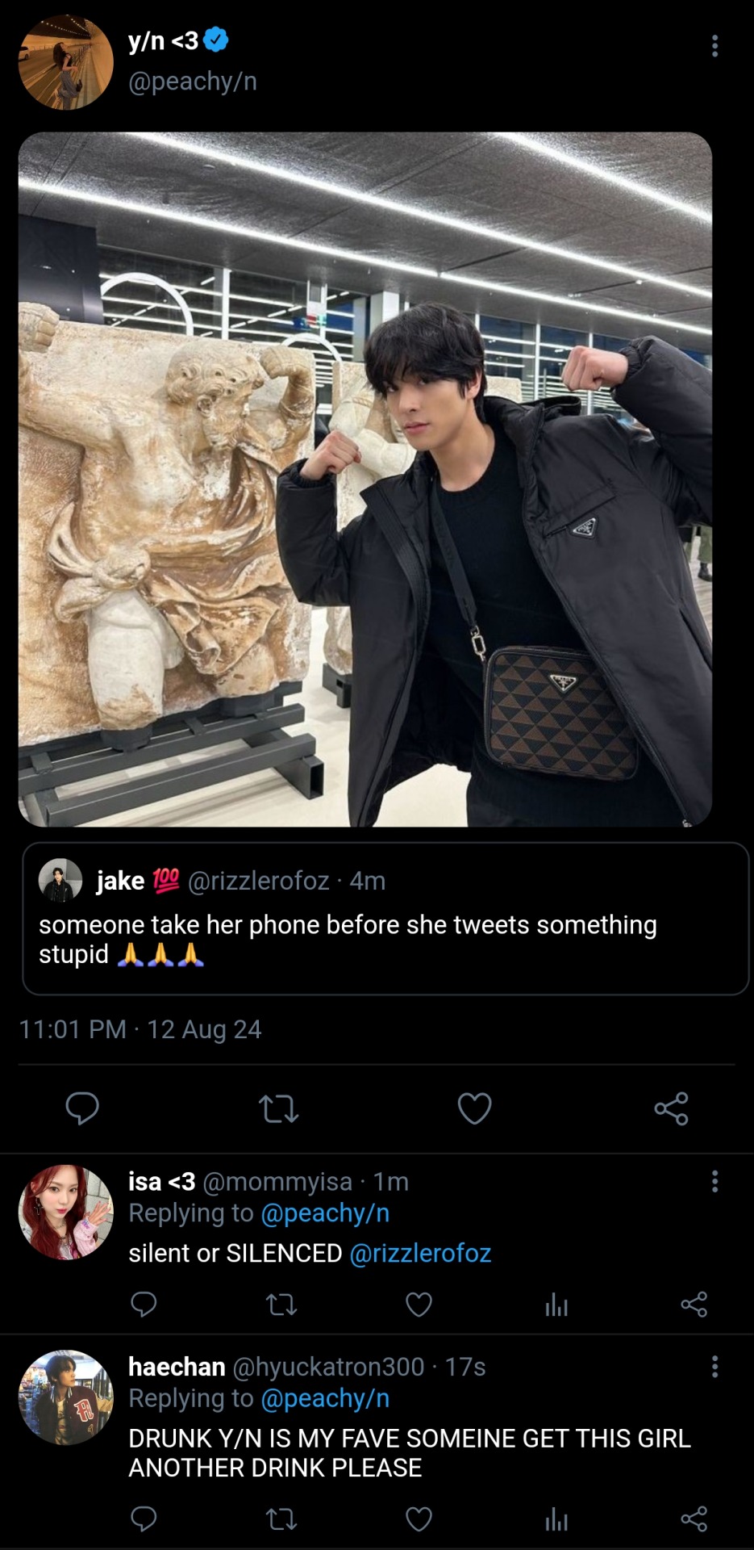Open more options on haechan's reply
Viewport: 754px width, 1550px height.
(714, 1367)
